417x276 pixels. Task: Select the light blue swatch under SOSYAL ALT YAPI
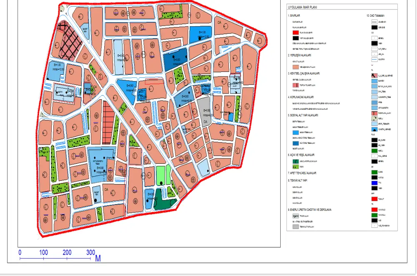point(296,132)
